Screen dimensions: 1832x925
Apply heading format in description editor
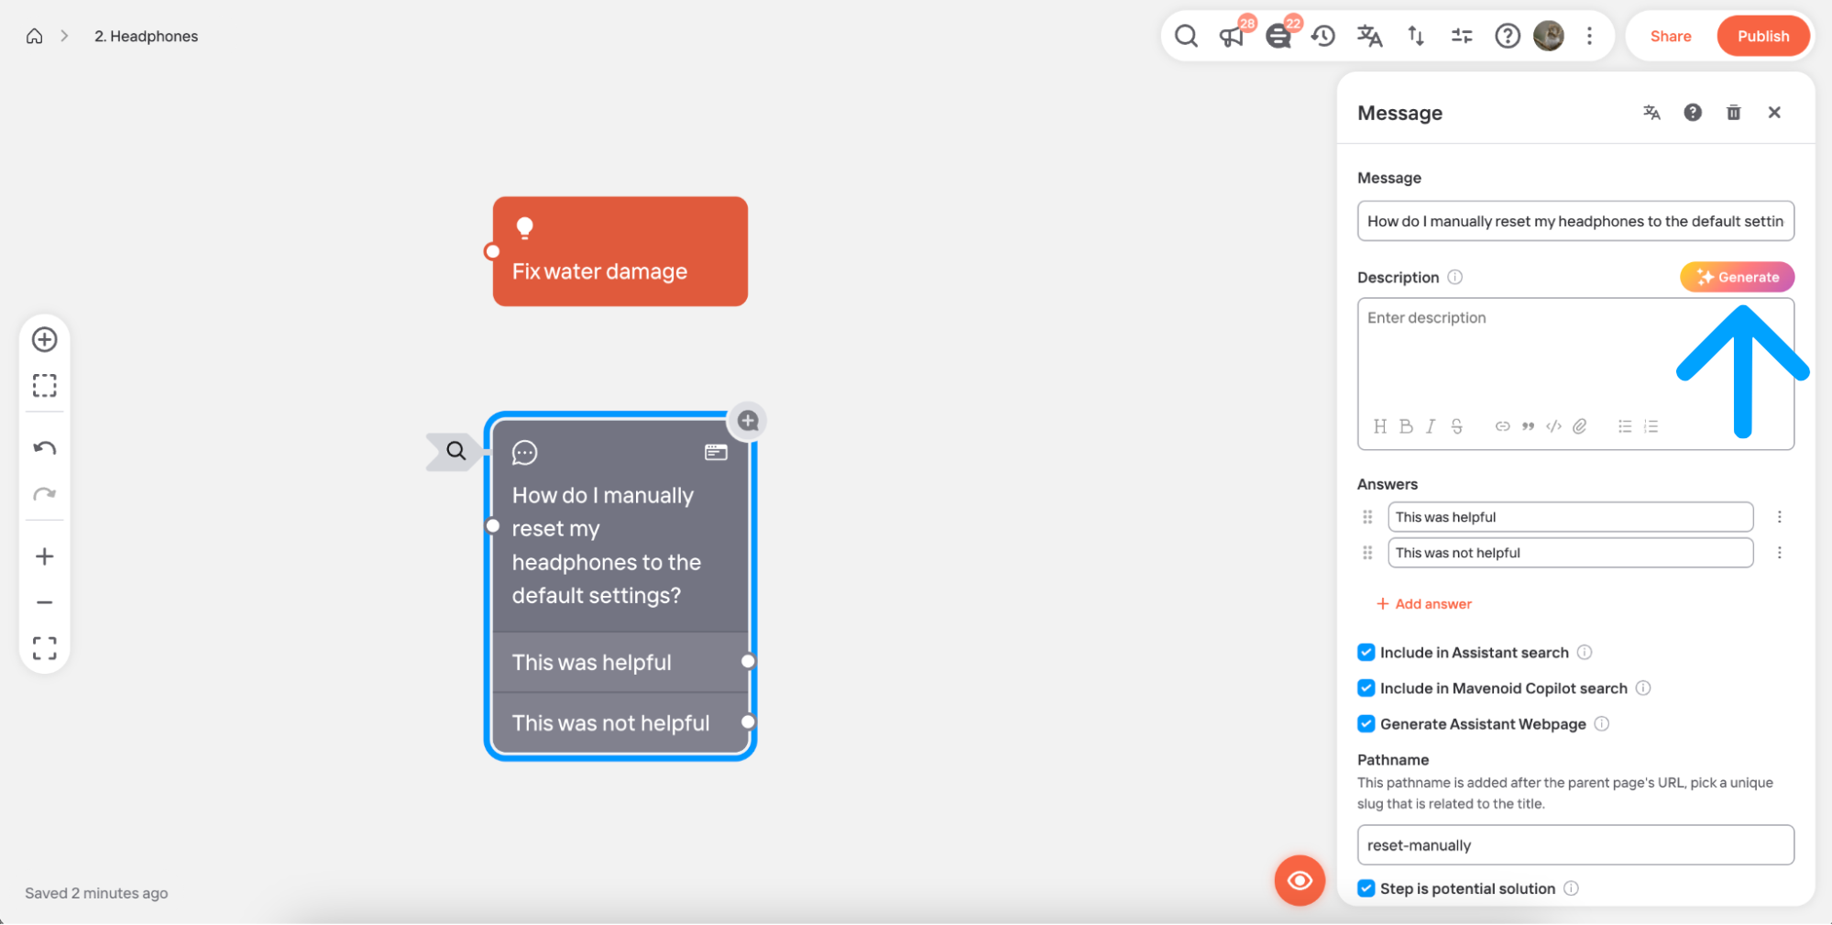tap(1380, 426)
